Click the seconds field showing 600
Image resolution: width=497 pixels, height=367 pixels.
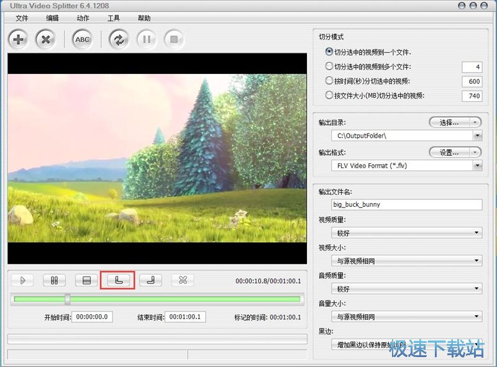point(472,81)
